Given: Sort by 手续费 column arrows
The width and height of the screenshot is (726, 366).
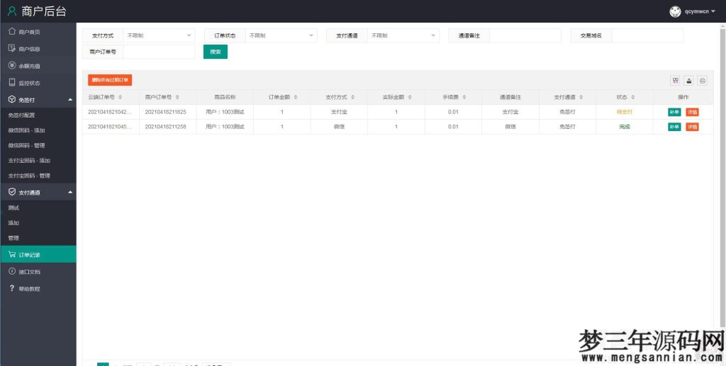Looking at the screenshot, I should point(464,97).
